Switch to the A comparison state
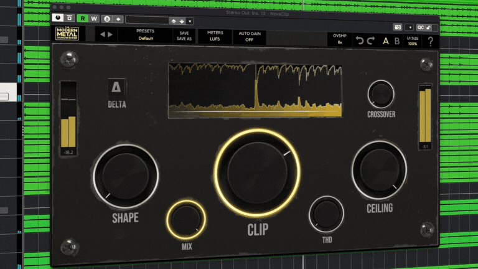 pyautogui.click(x=386, y=42)
